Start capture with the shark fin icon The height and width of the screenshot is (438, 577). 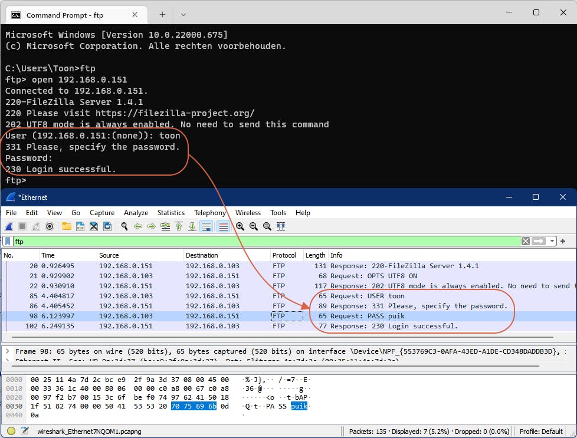(9, 226)
